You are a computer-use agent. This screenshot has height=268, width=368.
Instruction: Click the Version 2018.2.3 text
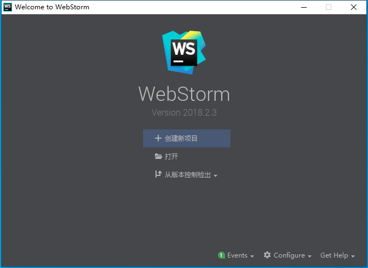[184, 112]
